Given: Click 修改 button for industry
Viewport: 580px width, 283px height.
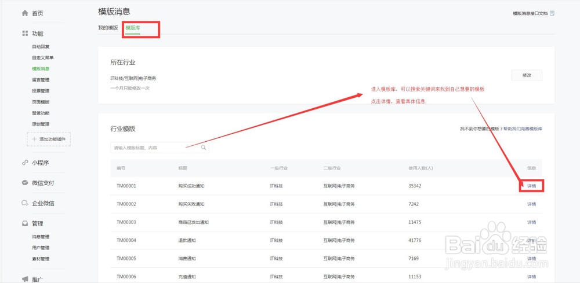Looking at the screenshot, I should (527, 75).
